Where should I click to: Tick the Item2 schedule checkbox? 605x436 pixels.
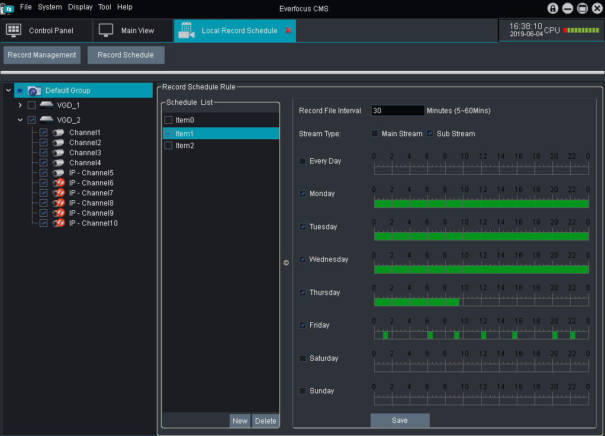(169, 146)
